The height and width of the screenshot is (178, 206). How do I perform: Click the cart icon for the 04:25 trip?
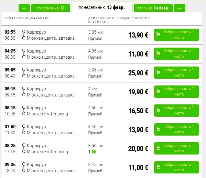coord(158,54)
